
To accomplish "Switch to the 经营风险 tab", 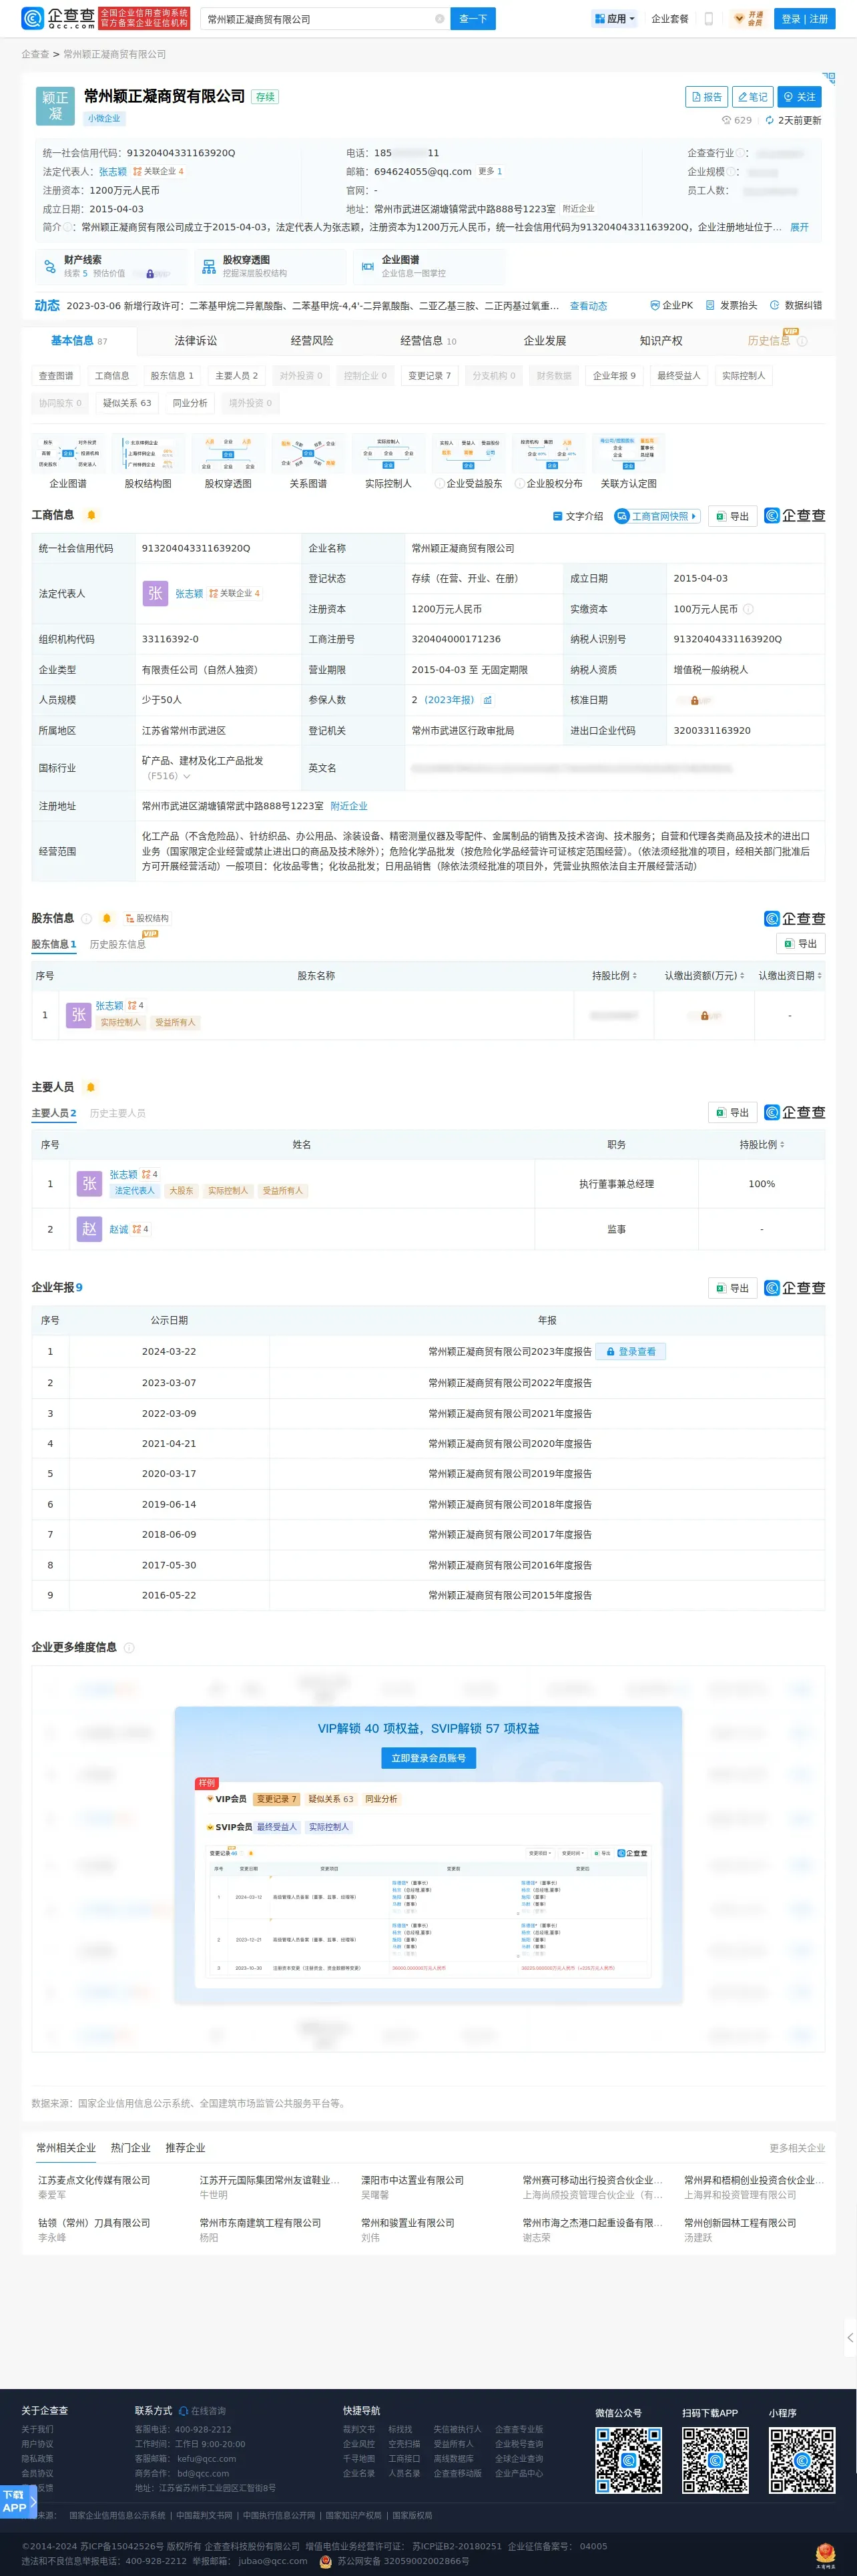I will pyautogui.click(x=312, y=341).
